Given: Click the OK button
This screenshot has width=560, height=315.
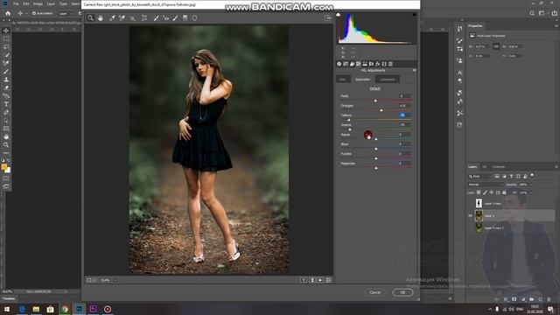Looking at the screenshot, I should [402, 292].
